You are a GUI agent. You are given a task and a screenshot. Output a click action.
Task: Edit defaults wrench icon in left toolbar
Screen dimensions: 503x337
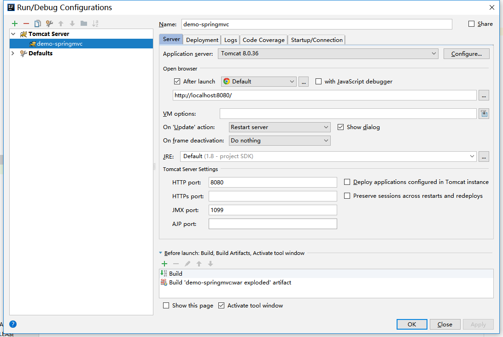point(49,24)
